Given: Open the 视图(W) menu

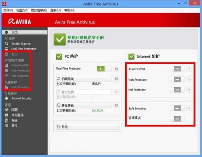Looking at the screenshot, I should pyautogui.click(x=22, y=10).
